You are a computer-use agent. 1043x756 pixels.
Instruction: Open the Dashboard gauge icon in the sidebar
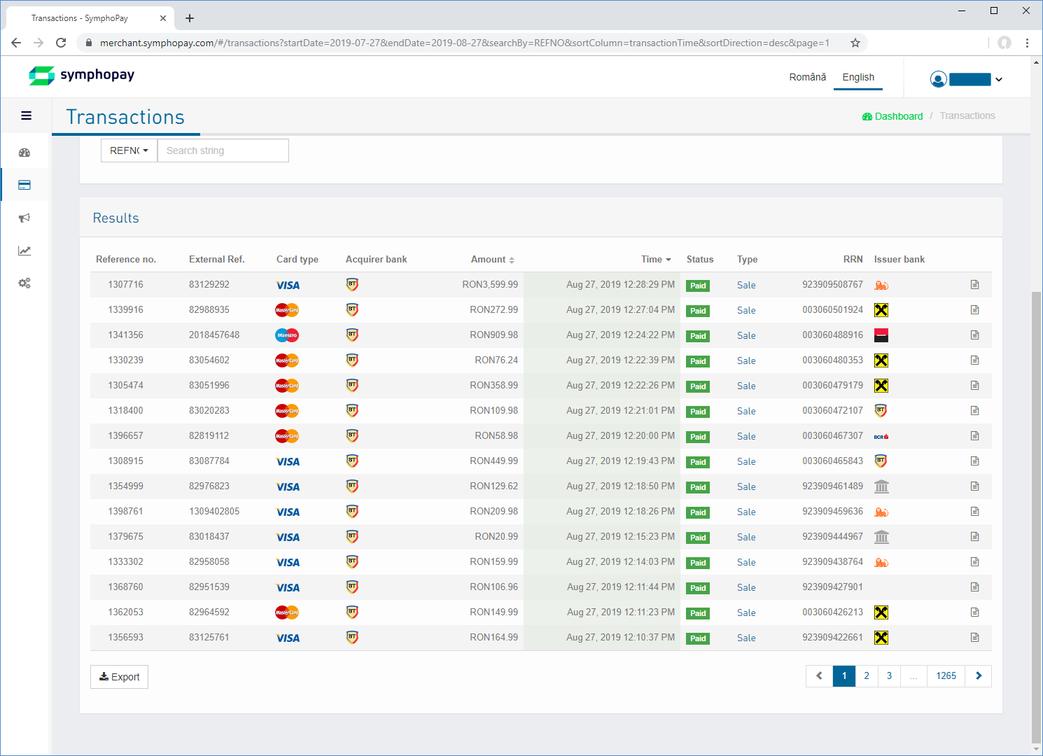(24, 153)
